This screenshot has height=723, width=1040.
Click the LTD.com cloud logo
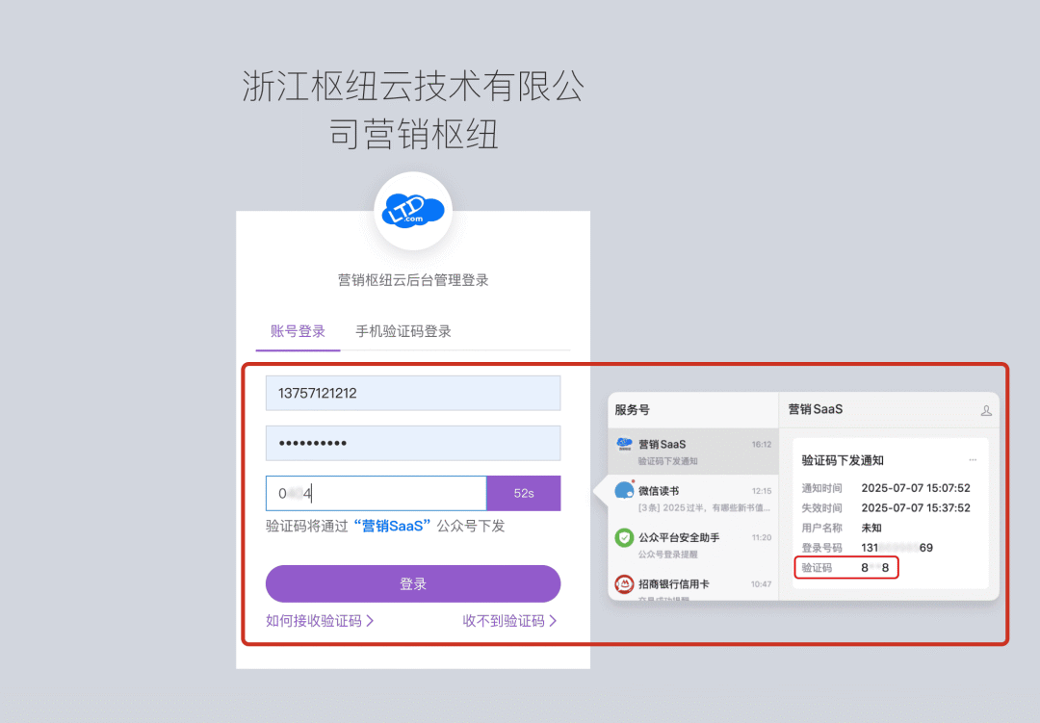click(x=413, y=211)
